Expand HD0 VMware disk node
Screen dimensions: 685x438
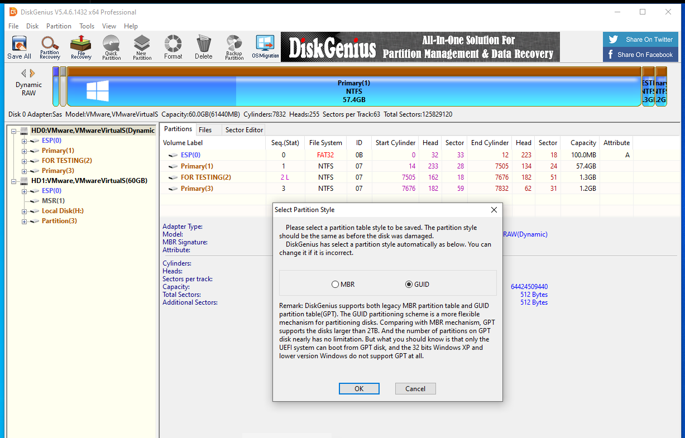(14, 131)
